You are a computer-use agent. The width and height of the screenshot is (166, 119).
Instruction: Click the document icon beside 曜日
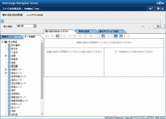(9, 90)
